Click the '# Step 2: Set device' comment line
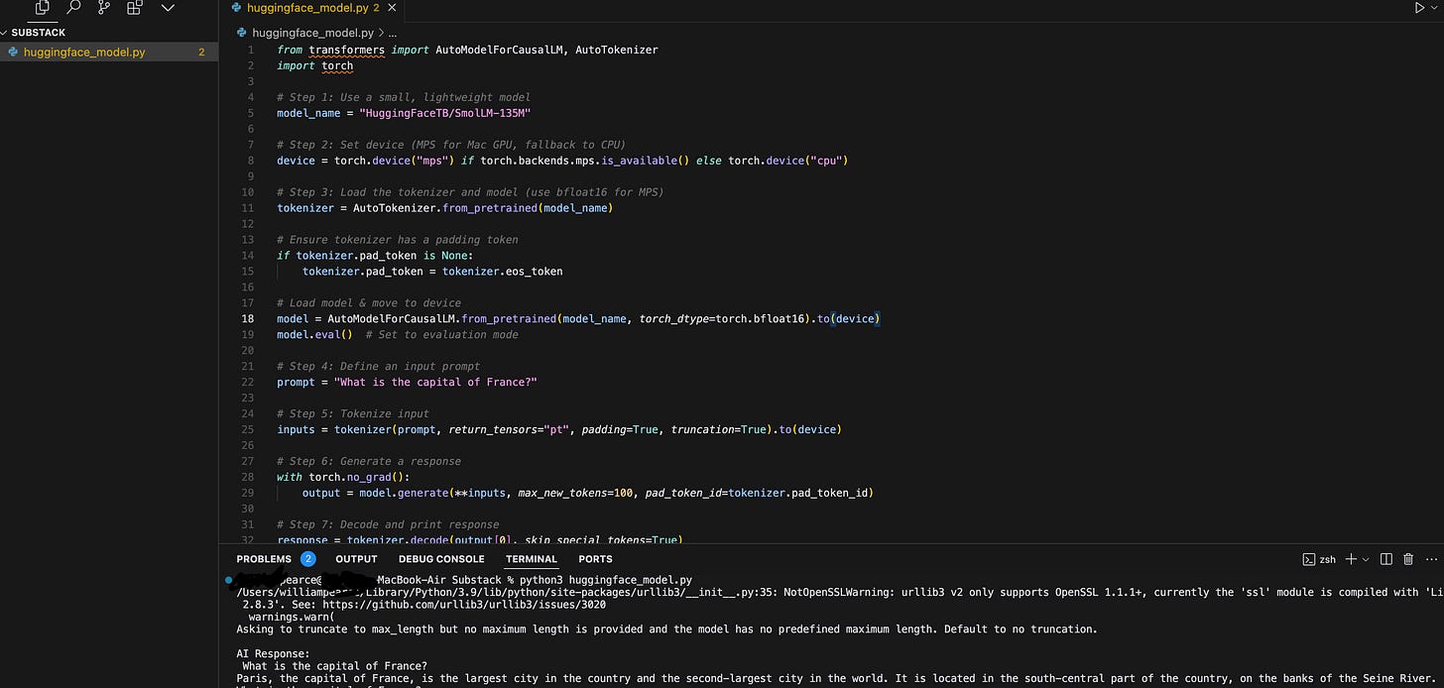This screenshot has height=688, width=1444. click(x=451, y=145)
